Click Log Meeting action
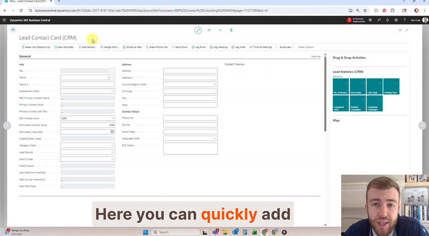429x236 pixels. [219, 47]
